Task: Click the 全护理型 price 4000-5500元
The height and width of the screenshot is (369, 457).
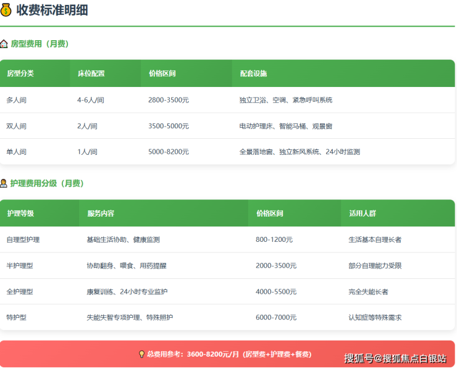Action: pyautogui.click(x=276, y=291)
